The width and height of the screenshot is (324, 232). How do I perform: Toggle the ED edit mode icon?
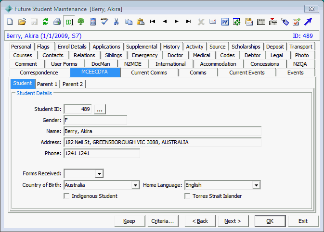coord(69,22)
